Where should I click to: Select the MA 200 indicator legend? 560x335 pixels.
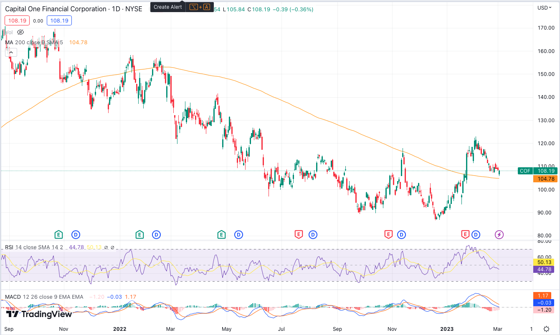(33, 42)
